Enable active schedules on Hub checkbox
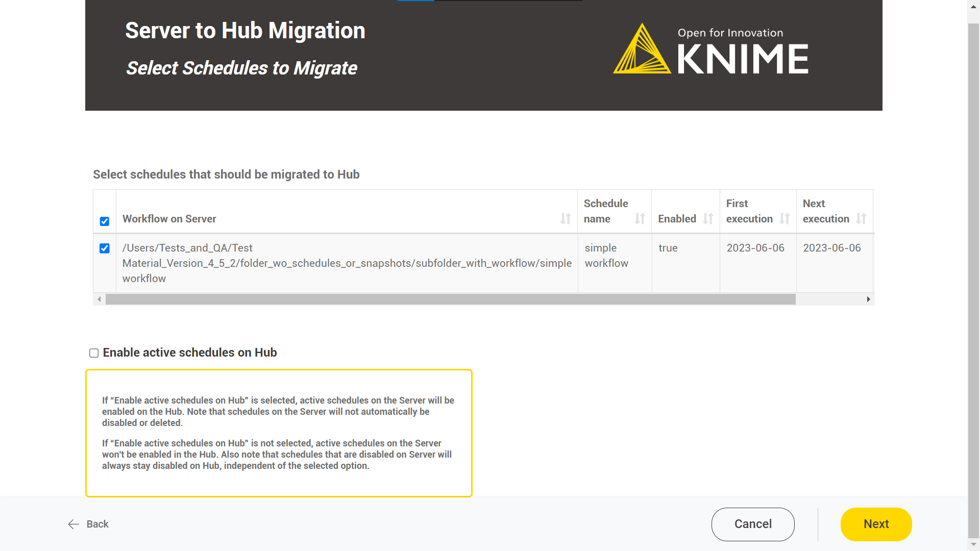Viewport: 980px width, 551px height. click(94, 353)
